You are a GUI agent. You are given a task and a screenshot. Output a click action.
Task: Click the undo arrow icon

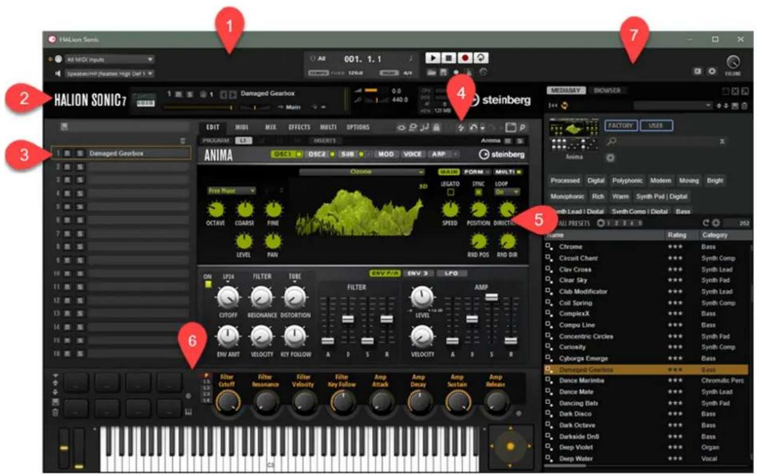[474, 128]
